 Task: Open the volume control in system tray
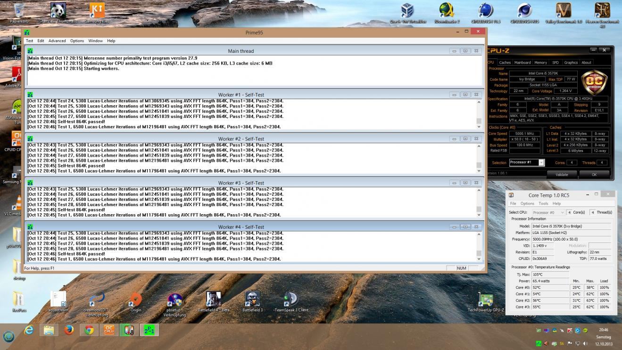tap(585, 343)
